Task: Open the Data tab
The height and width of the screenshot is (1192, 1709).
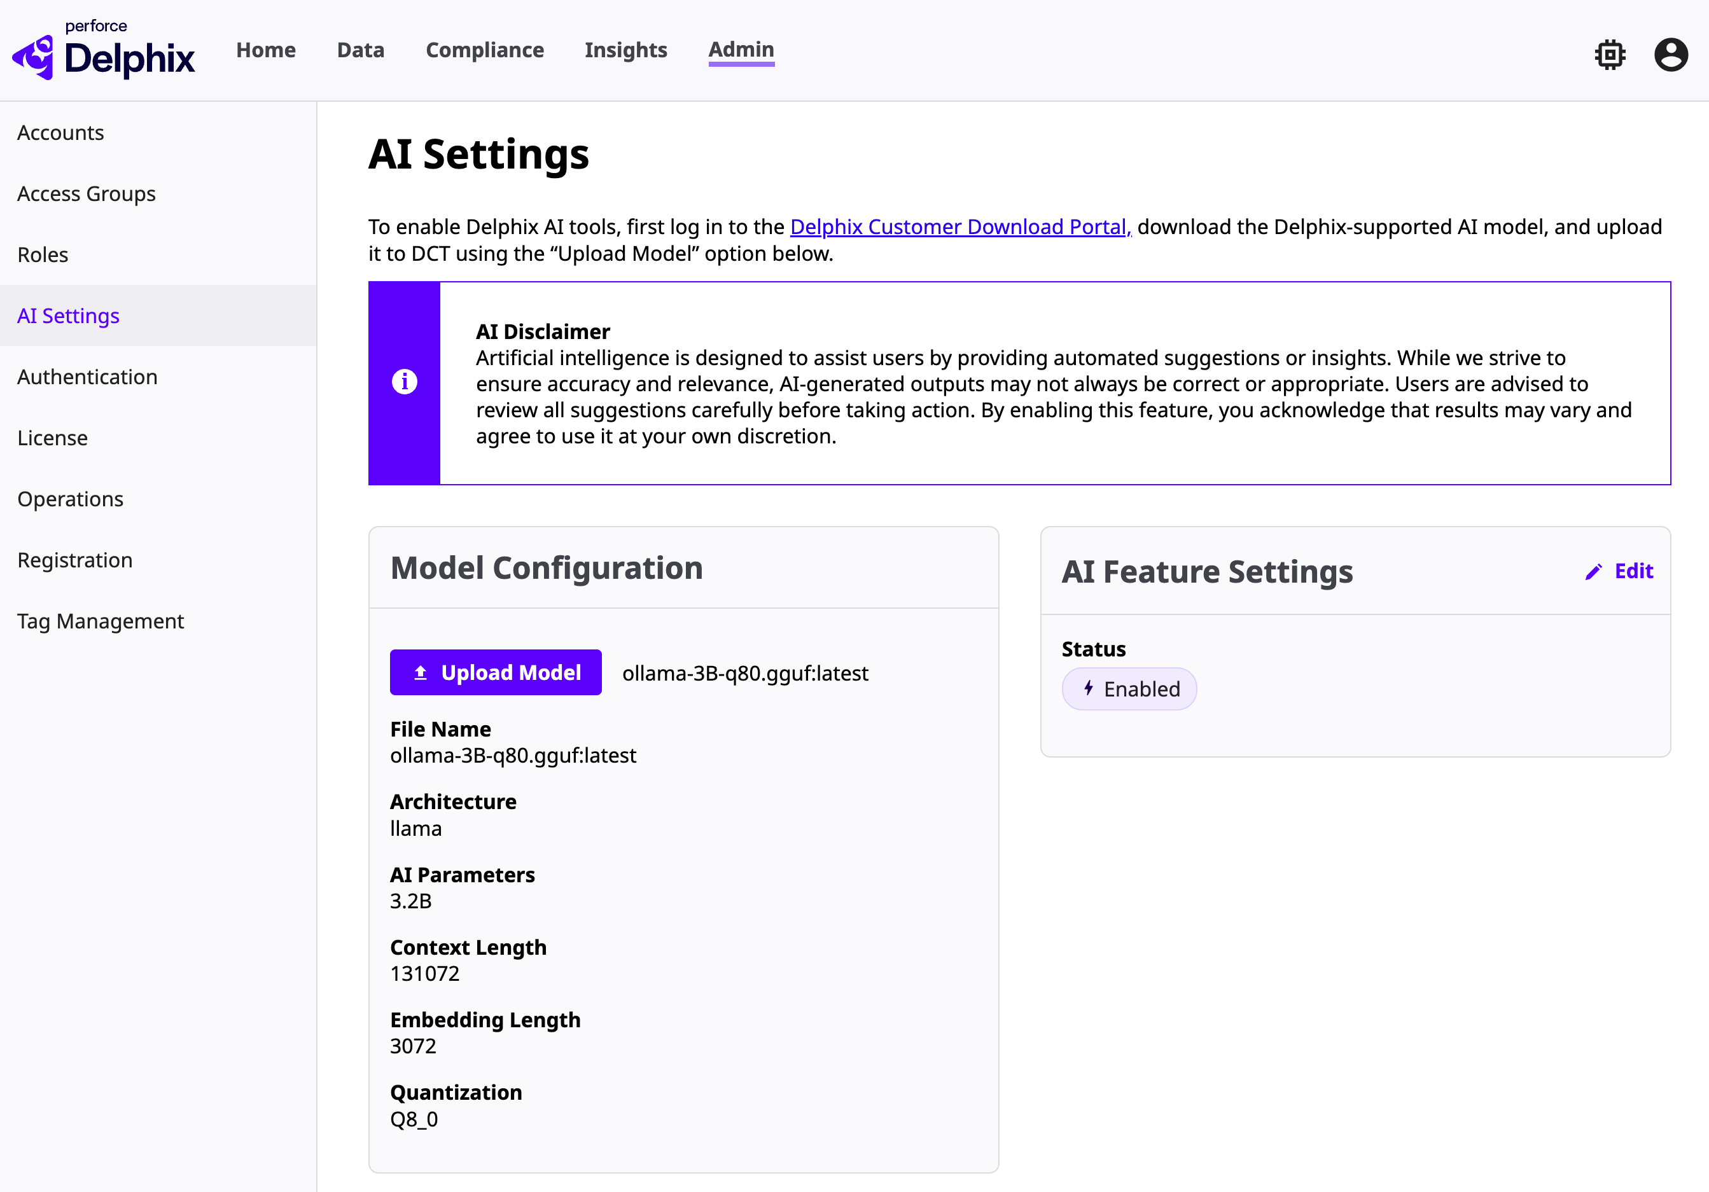Action: coord(360,50)
